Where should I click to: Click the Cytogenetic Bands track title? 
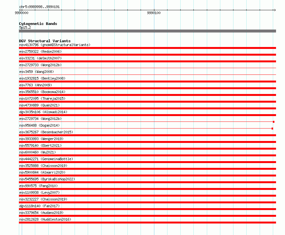[x=38, y=24]
